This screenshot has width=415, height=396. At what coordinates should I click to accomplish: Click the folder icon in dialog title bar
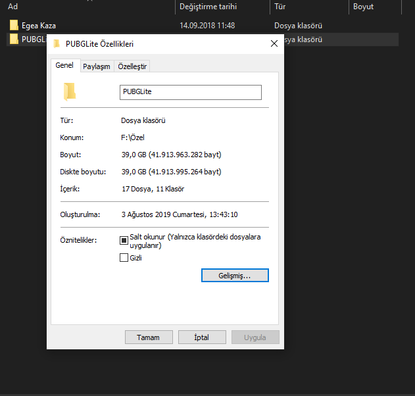coord(57,43)
